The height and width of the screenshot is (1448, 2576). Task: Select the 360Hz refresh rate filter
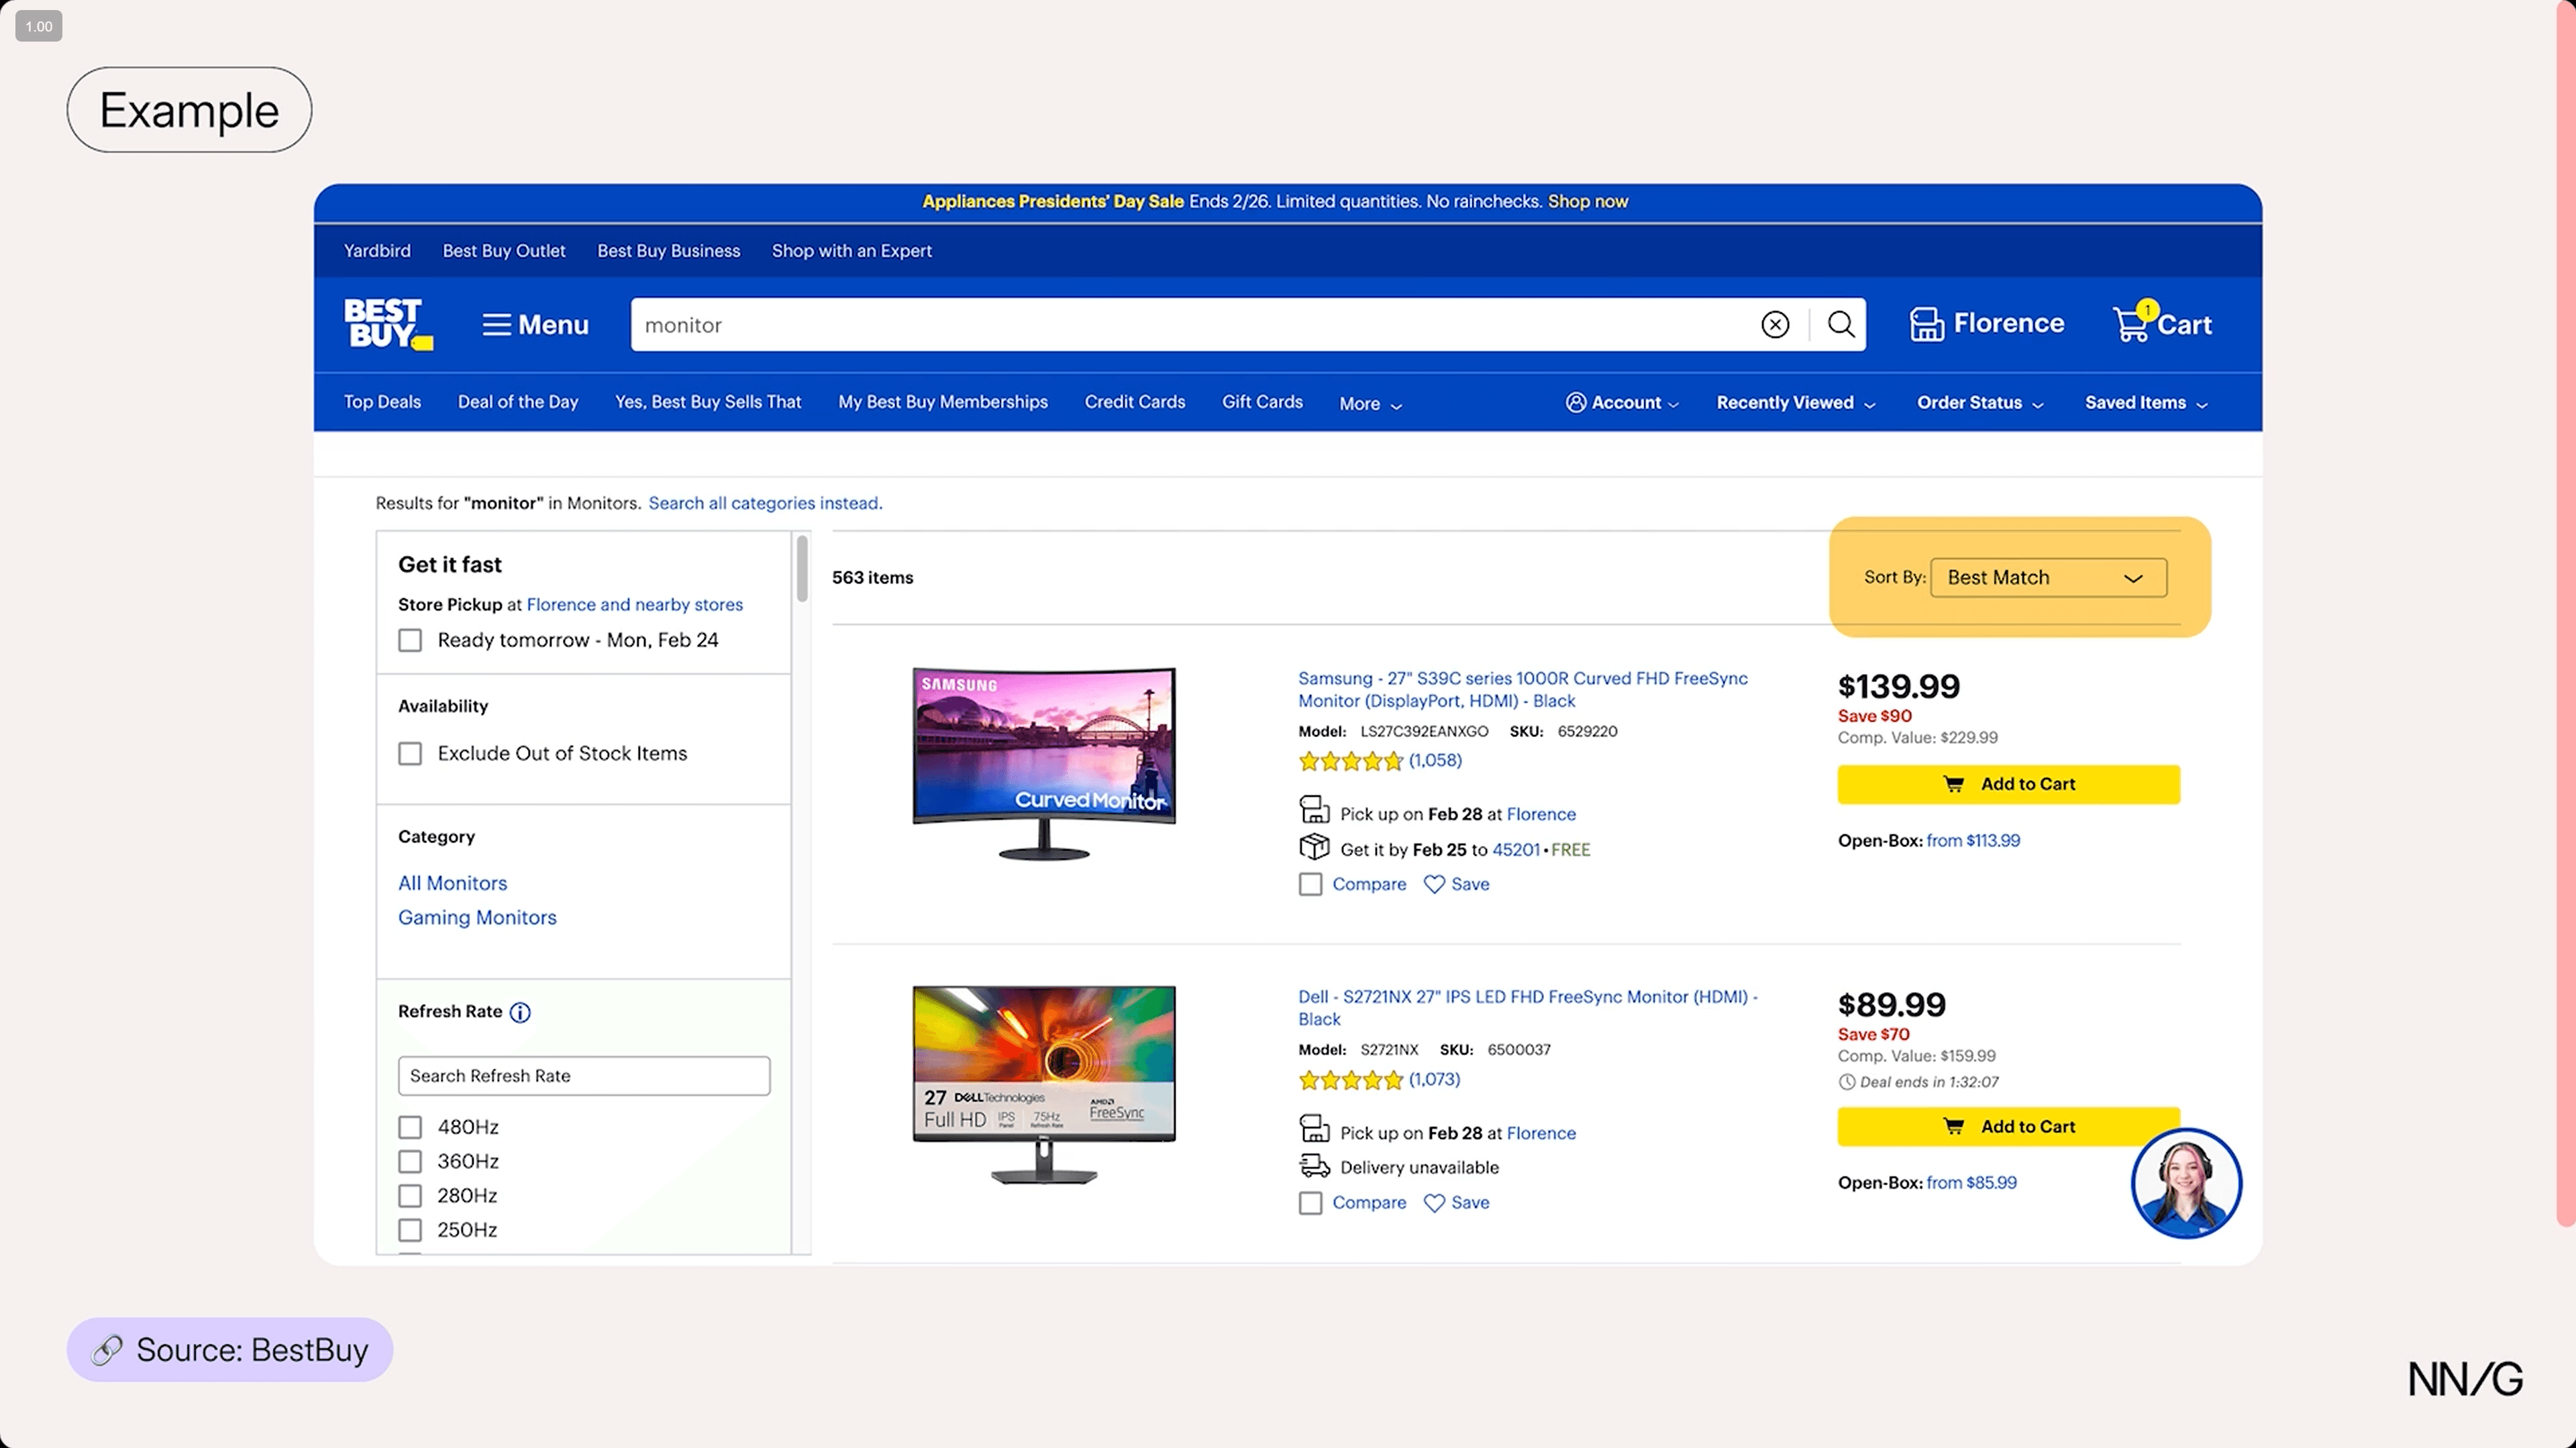410,1161
